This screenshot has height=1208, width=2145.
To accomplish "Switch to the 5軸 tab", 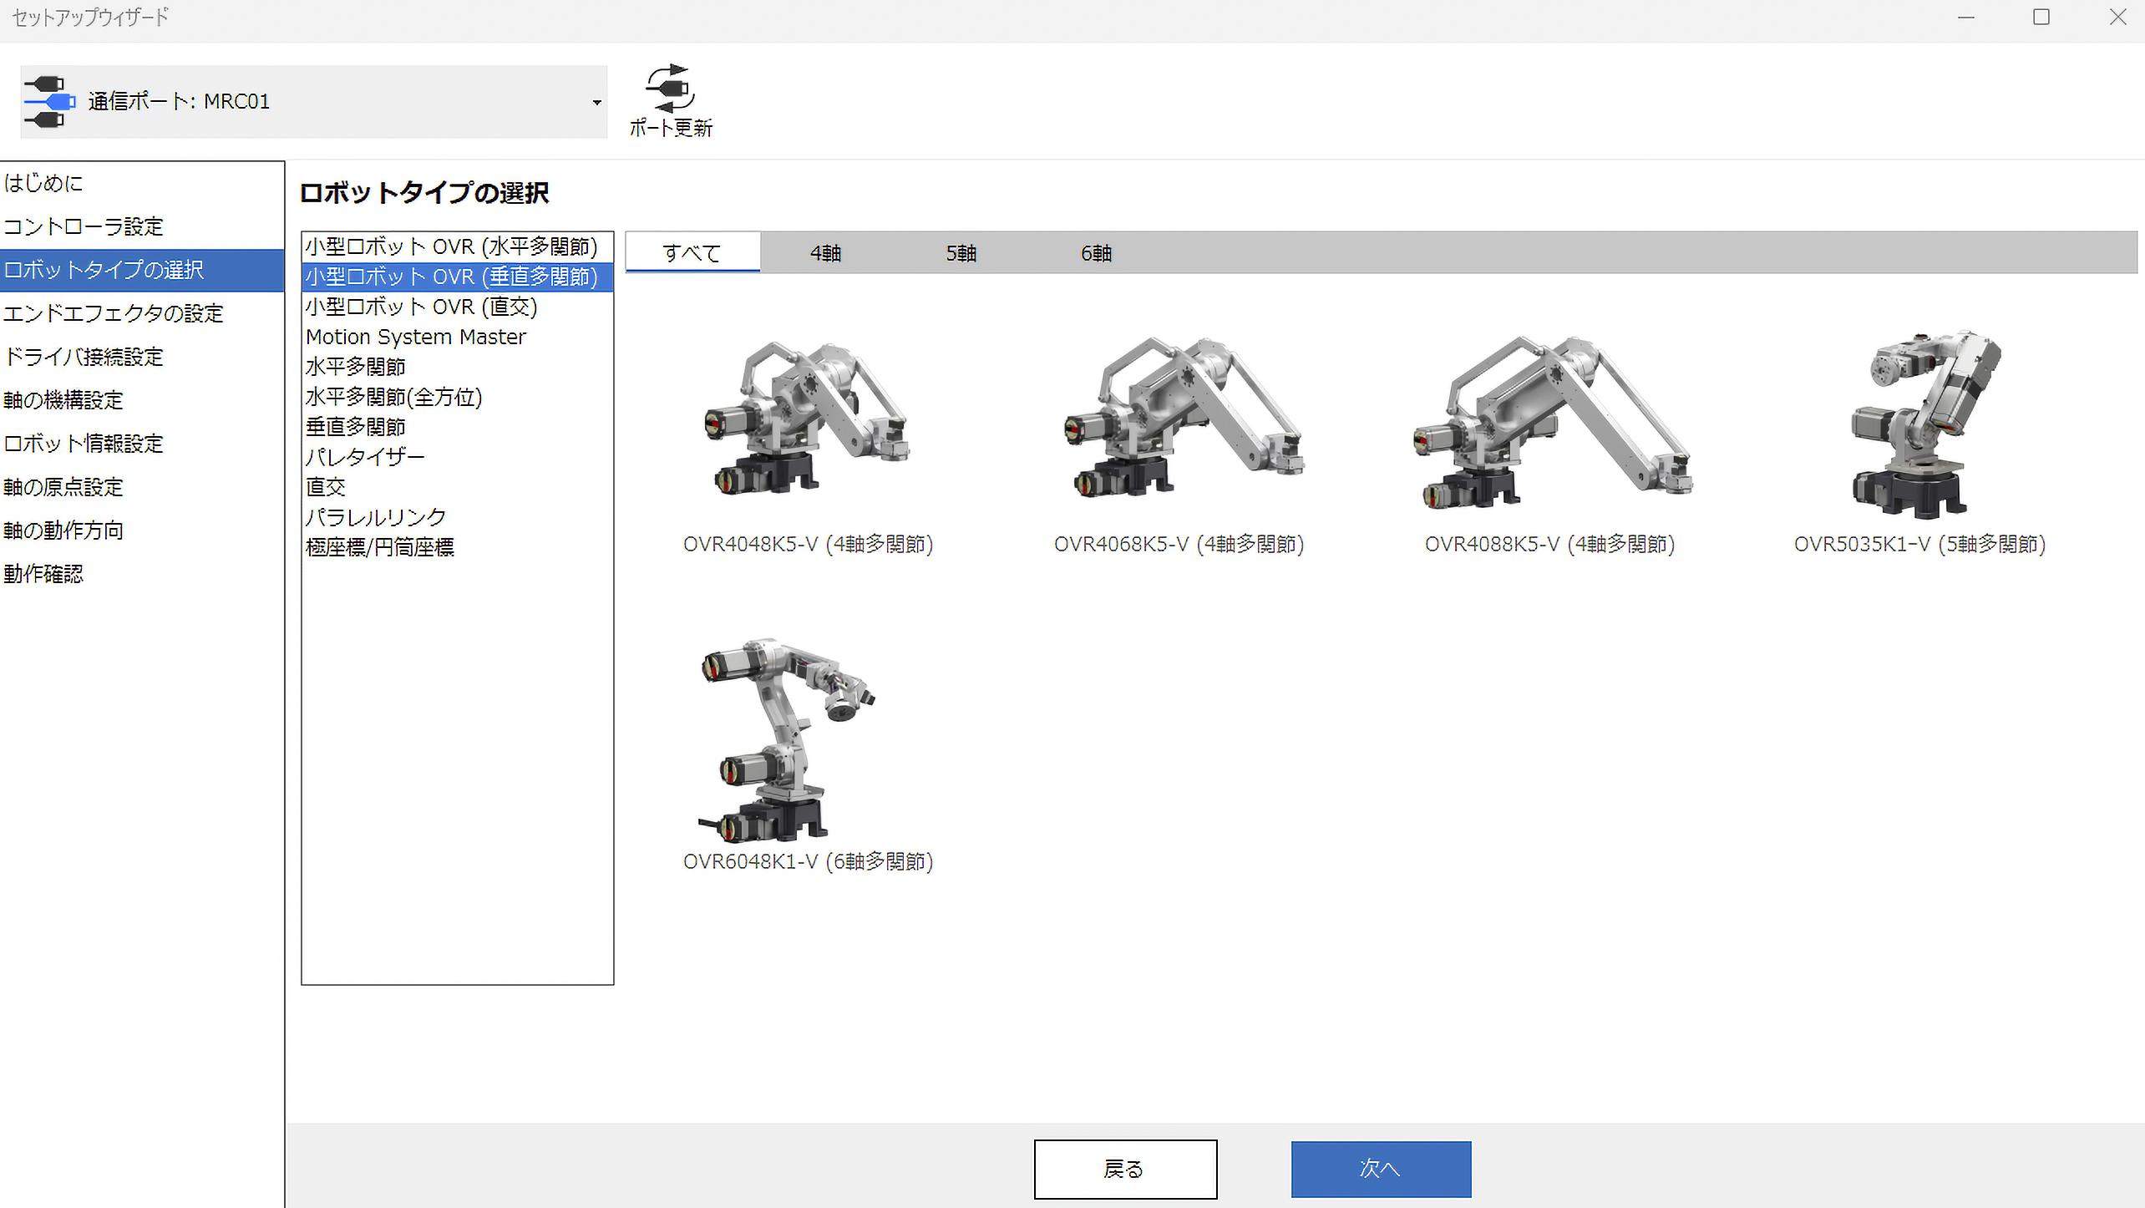I will pyautogui.click(x=961, y=252).
